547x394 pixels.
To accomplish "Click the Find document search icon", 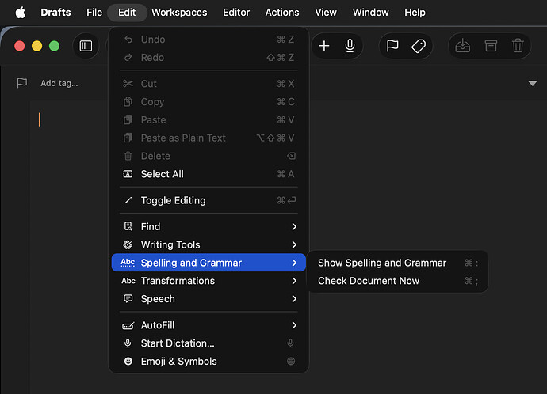I will (x=128, y=226).
